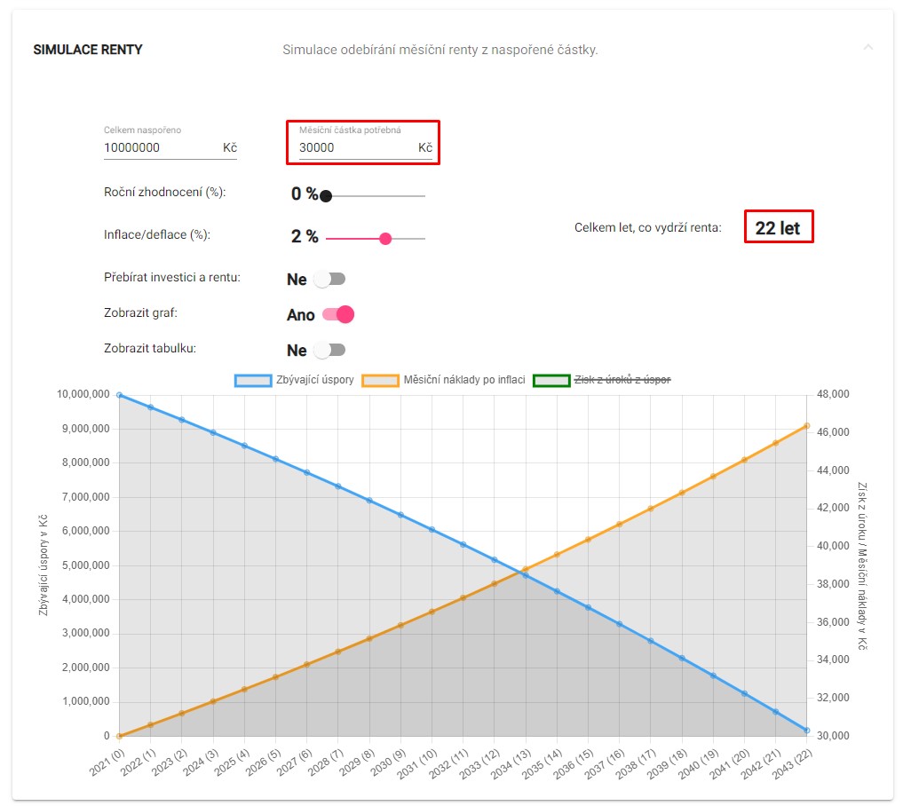Enable the Přebírat investici a rentu switch

[x=330, y=280]
